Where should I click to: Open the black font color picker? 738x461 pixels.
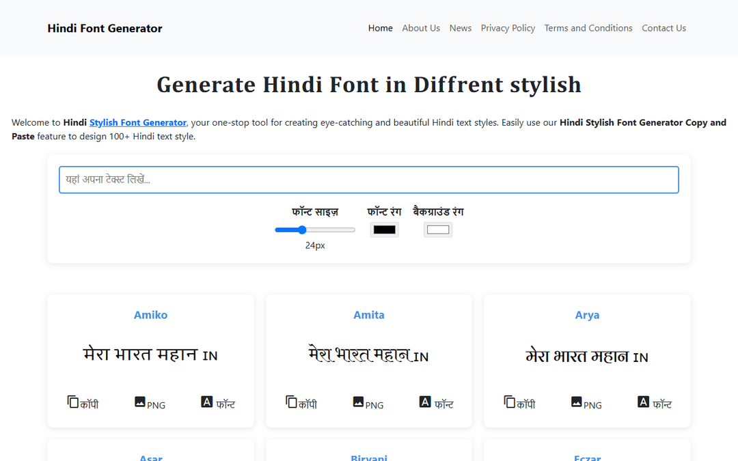click(x=385, y=229)
